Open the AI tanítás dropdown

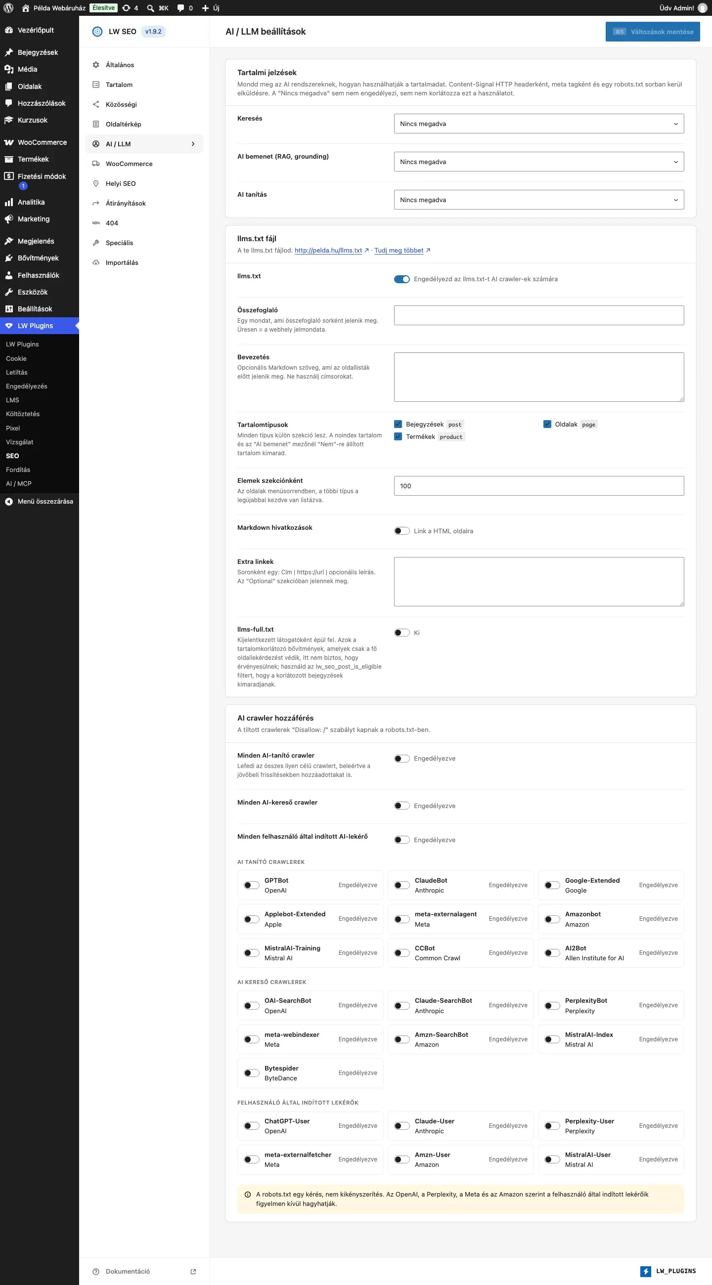click(x=539, y=200)
